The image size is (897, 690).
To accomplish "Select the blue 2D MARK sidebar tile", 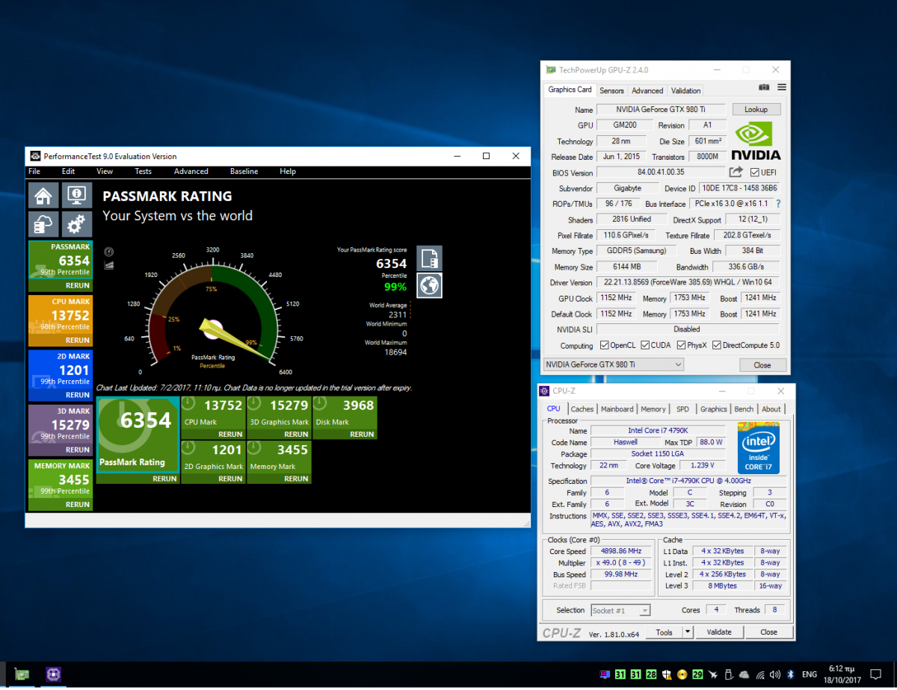I will (61, 375).
